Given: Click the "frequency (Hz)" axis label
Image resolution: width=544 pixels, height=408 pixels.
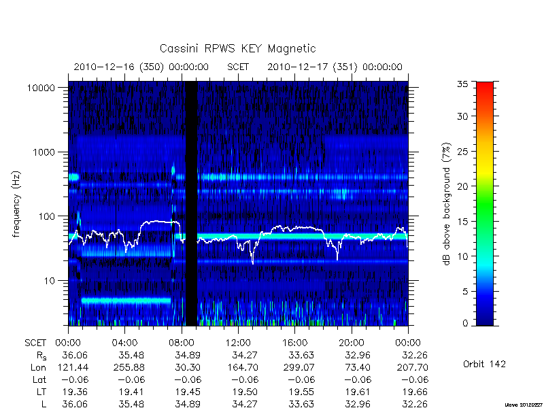Looking at the screenshot, I should (16, 204).
